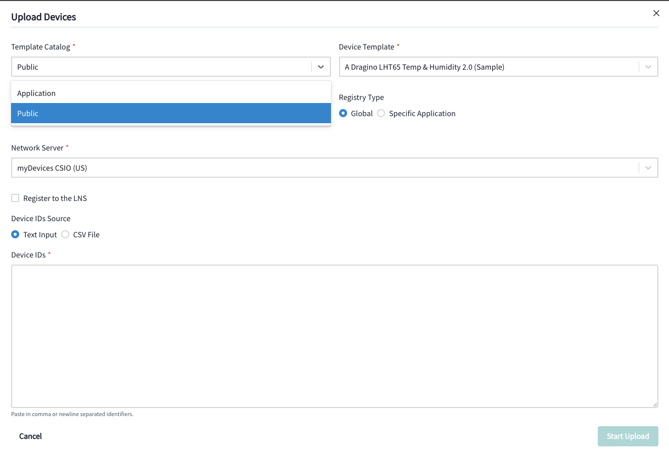Click the Template Catalog field showing Public
This screenshot has width=669, height=461.
click(x=161, y=67)
